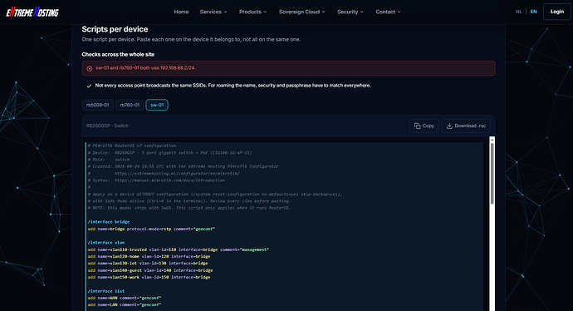The image size is (573, 311).
Task: Expand the Sovereign Cloud menu
Action: tap(301, 12)
